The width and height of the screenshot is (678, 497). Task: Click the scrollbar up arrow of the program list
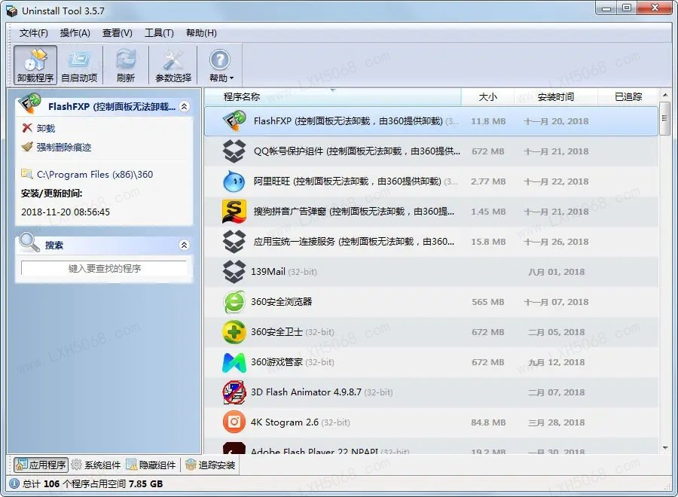click(665, 95)
